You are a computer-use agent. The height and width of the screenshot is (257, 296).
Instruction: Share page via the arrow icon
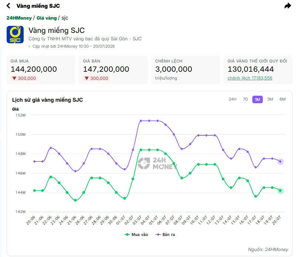(x=288, y=6)
